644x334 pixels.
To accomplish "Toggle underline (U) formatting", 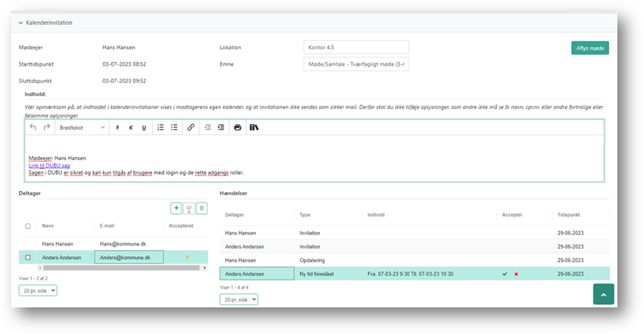I will coord(144,128).
